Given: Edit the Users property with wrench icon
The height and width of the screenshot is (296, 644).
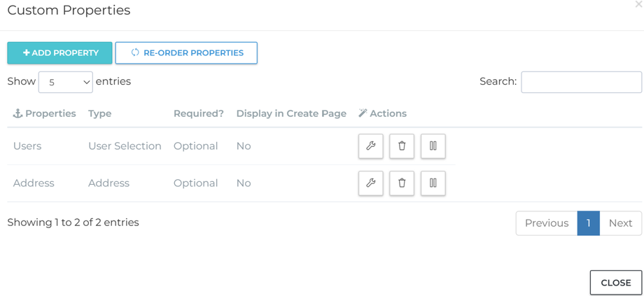Looking at the screenshot, I should click(370, 146).
